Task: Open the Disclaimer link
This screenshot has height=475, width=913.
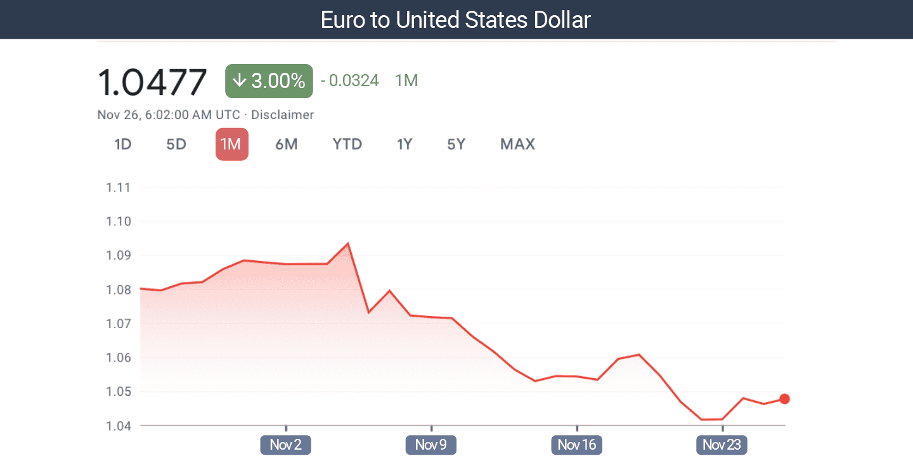Action: (x=283, y=115)
